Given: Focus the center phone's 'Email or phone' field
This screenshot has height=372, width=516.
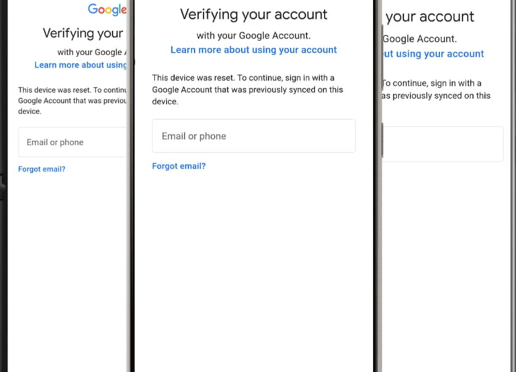Looking at the screenshot, I should [253, 136].
